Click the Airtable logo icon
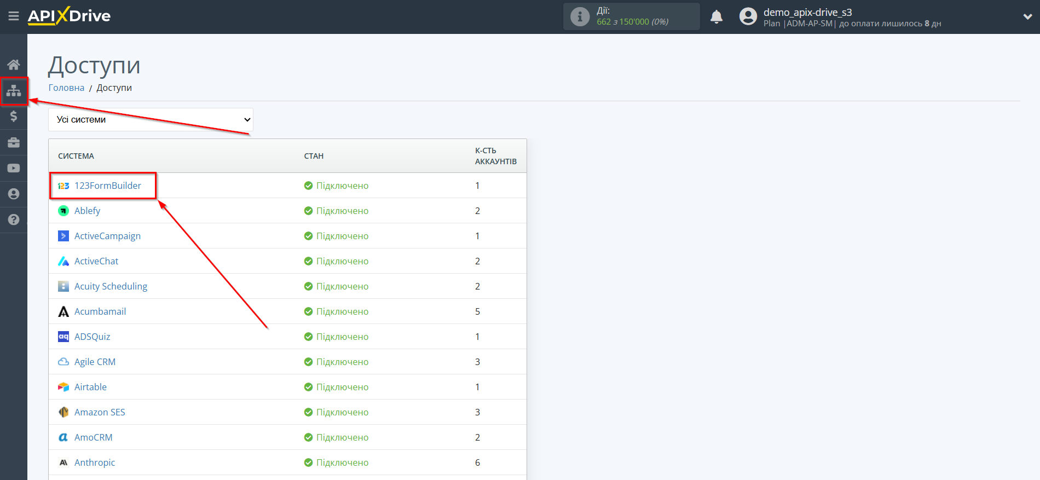Image resolution: width=1040 pixels, height=480 pixels. coord(63,387)
